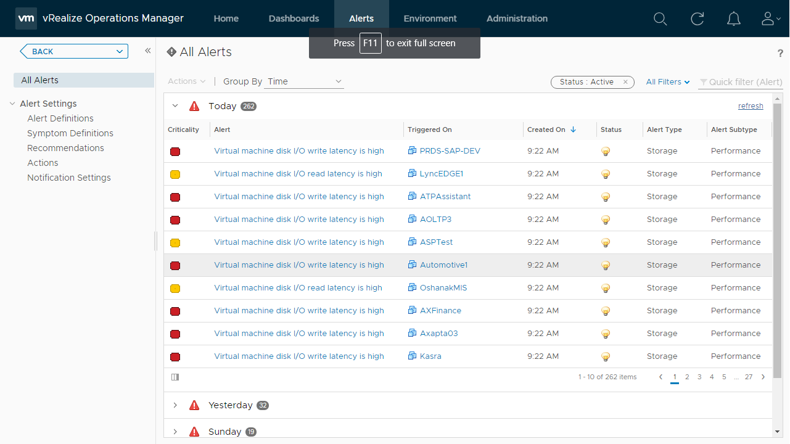Open the Automotive1 triggered object link

(443, 265)
